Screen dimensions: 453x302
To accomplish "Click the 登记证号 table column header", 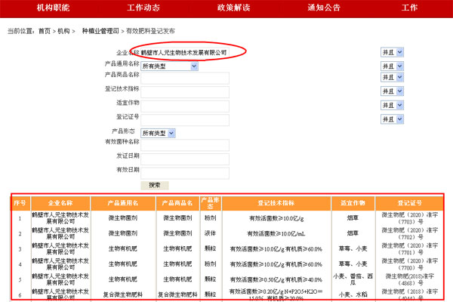I will pos(410,204).
